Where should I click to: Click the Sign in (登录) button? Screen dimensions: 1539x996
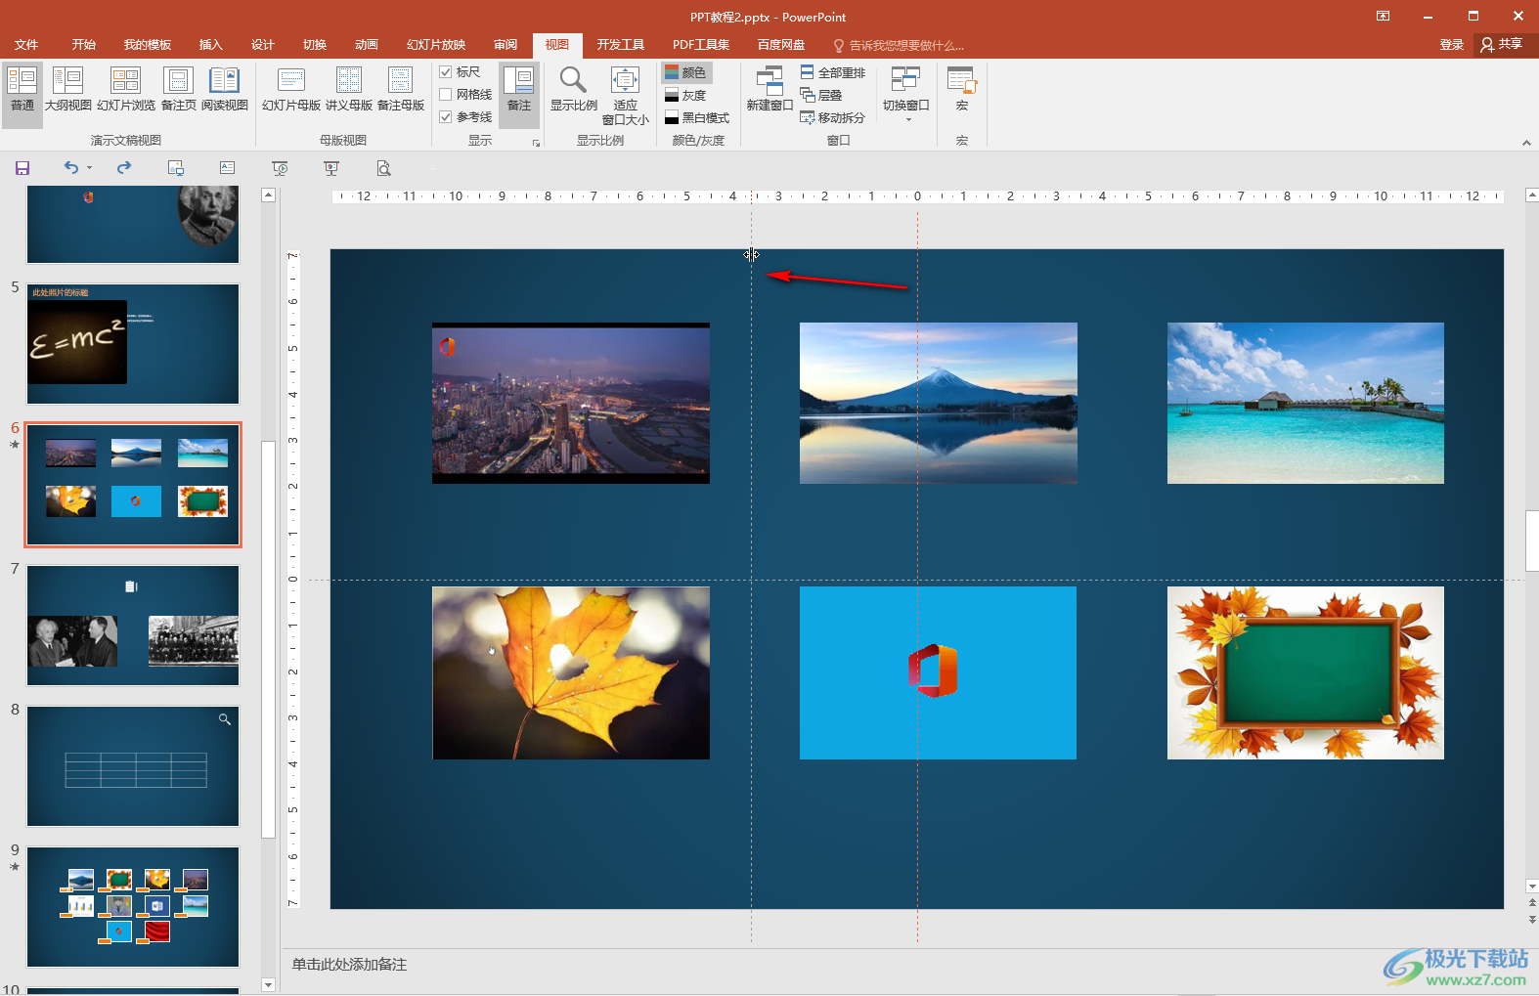click(1451, 45)
